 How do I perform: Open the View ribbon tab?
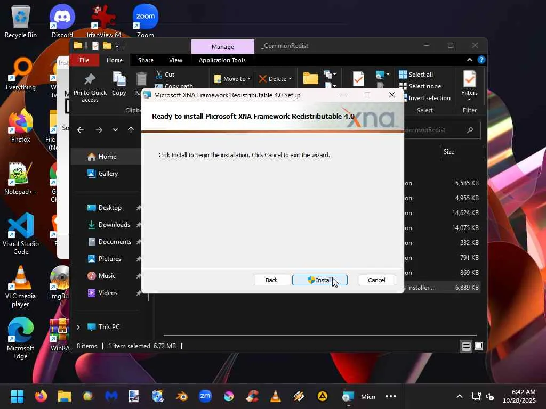tap(175, 60)
